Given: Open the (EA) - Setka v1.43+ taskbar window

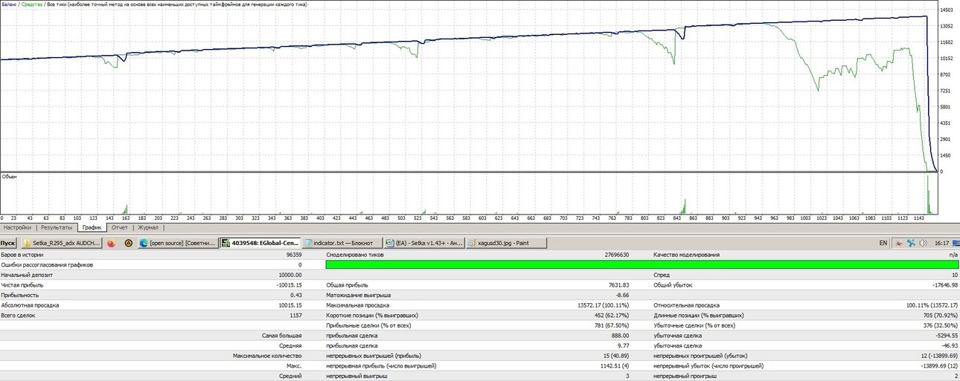Looking at the screenshot, I should tap(423, 243).
